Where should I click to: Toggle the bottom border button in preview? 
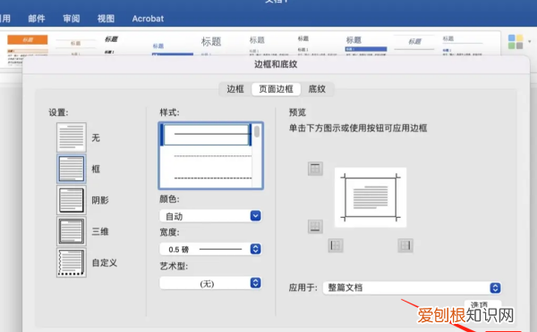click(x=315, y=226)
